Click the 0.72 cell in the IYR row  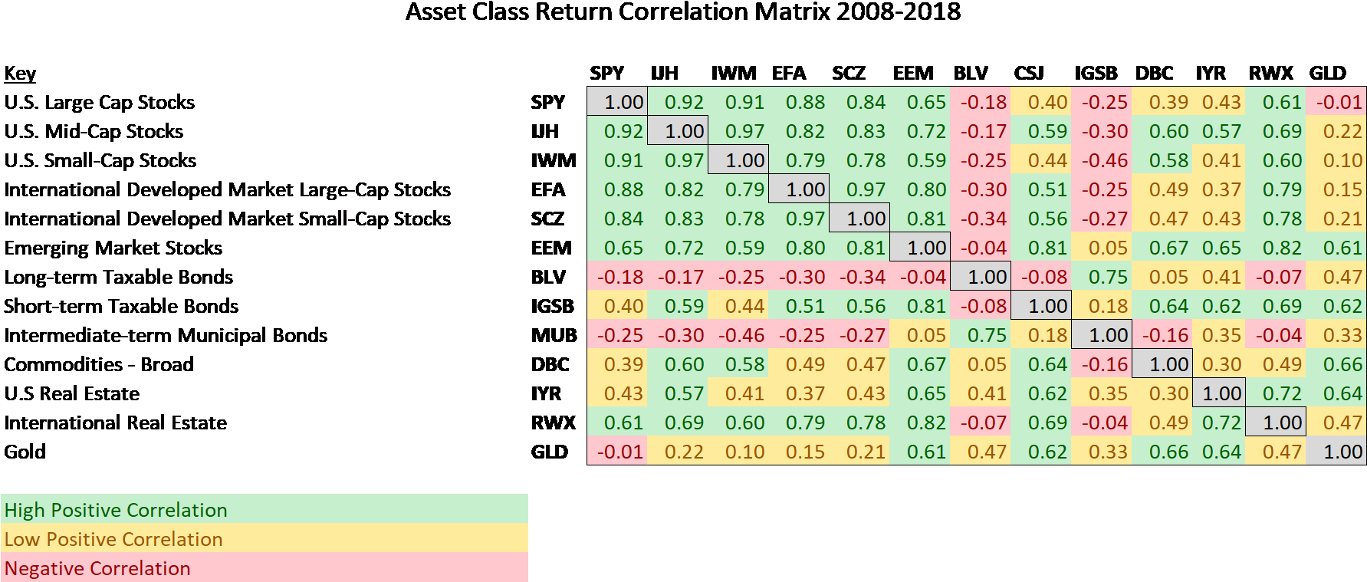click(1276, 393)
